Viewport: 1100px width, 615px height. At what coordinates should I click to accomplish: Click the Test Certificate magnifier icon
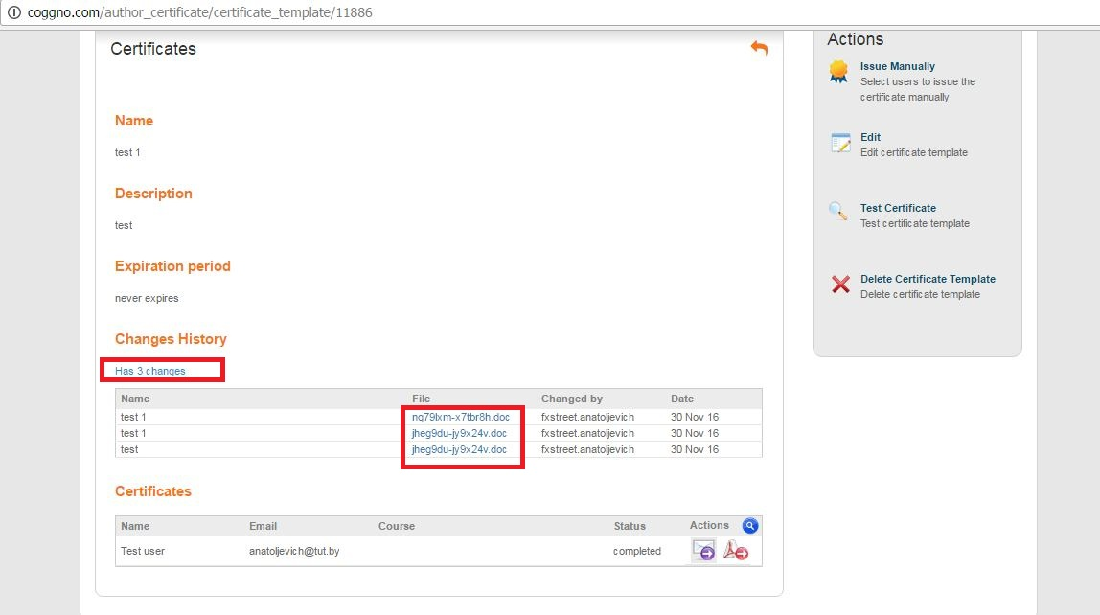point(837,211)
